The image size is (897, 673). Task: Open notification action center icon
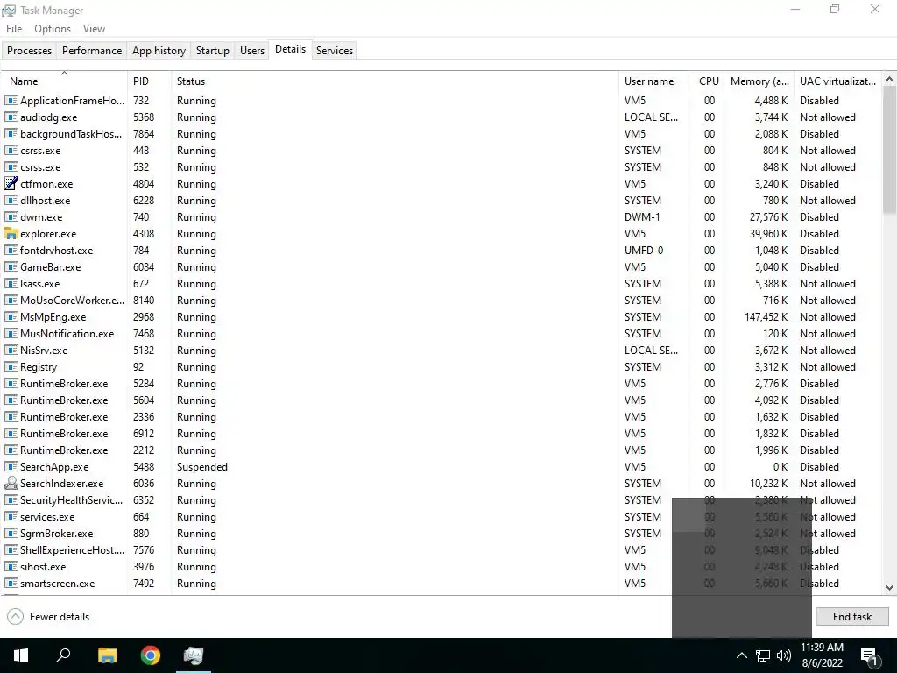pos(870,655)
